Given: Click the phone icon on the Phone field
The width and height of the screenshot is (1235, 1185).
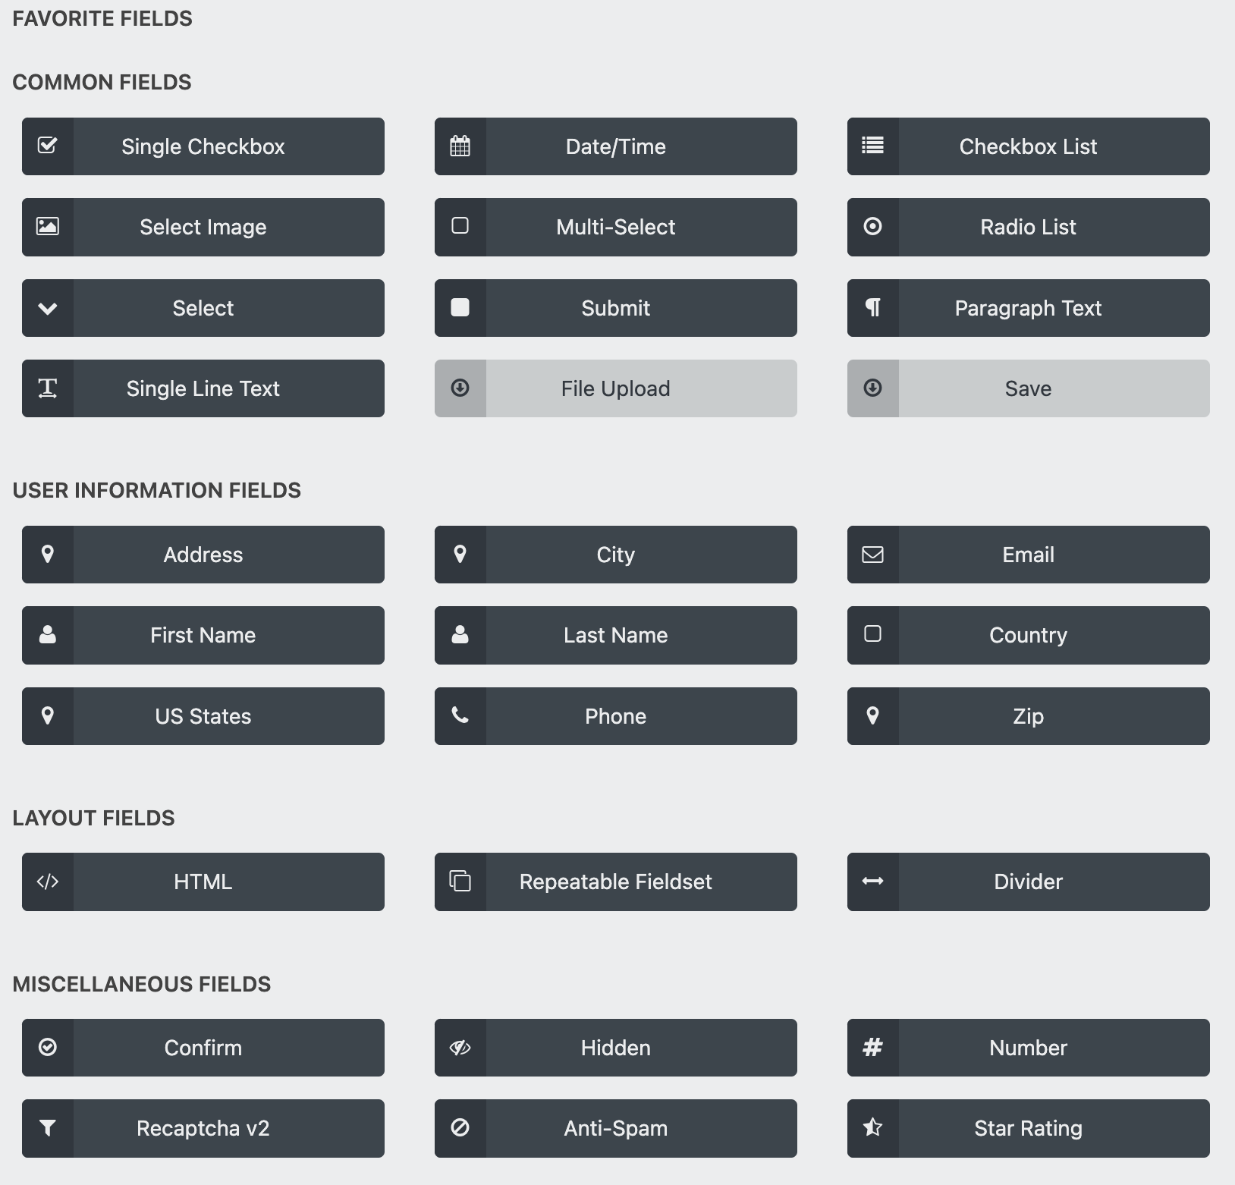Looking at the screenshot, I should coord(460,715).
